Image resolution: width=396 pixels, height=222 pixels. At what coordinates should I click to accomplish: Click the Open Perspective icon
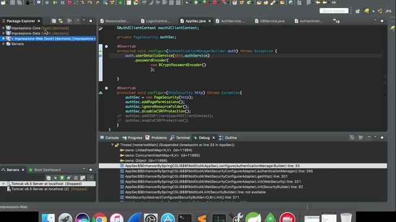[x=358, y=11]
